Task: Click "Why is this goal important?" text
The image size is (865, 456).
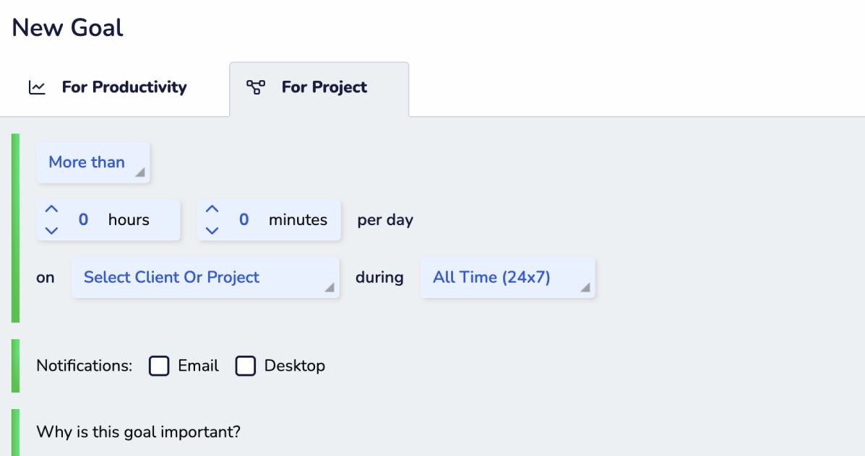Action: (138, 432)
